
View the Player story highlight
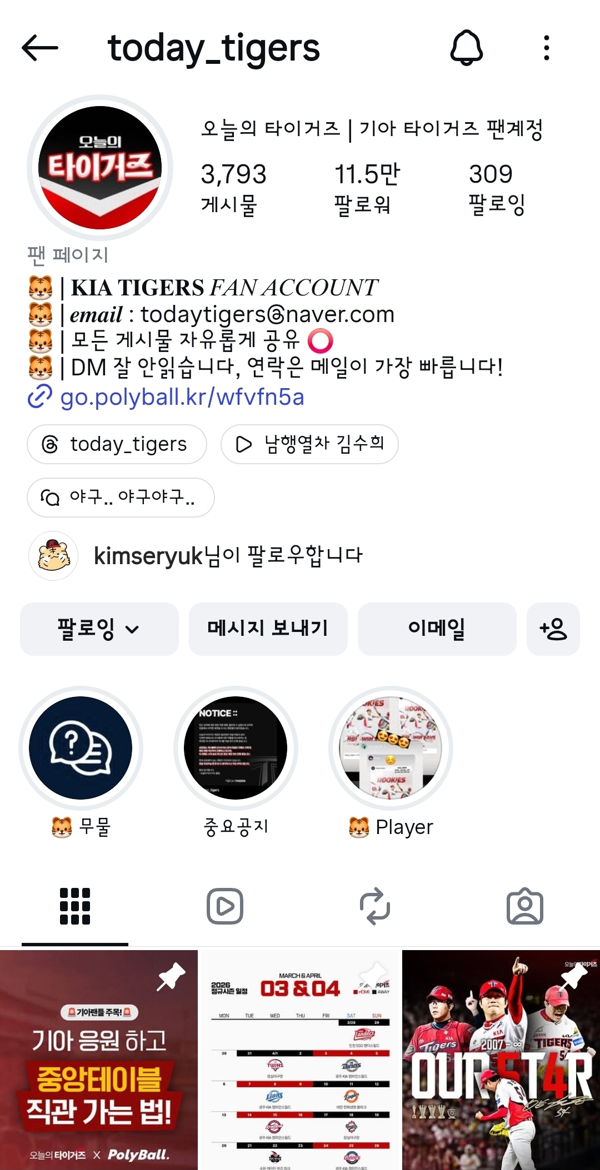pyautogui.click(x=391, y=748)
